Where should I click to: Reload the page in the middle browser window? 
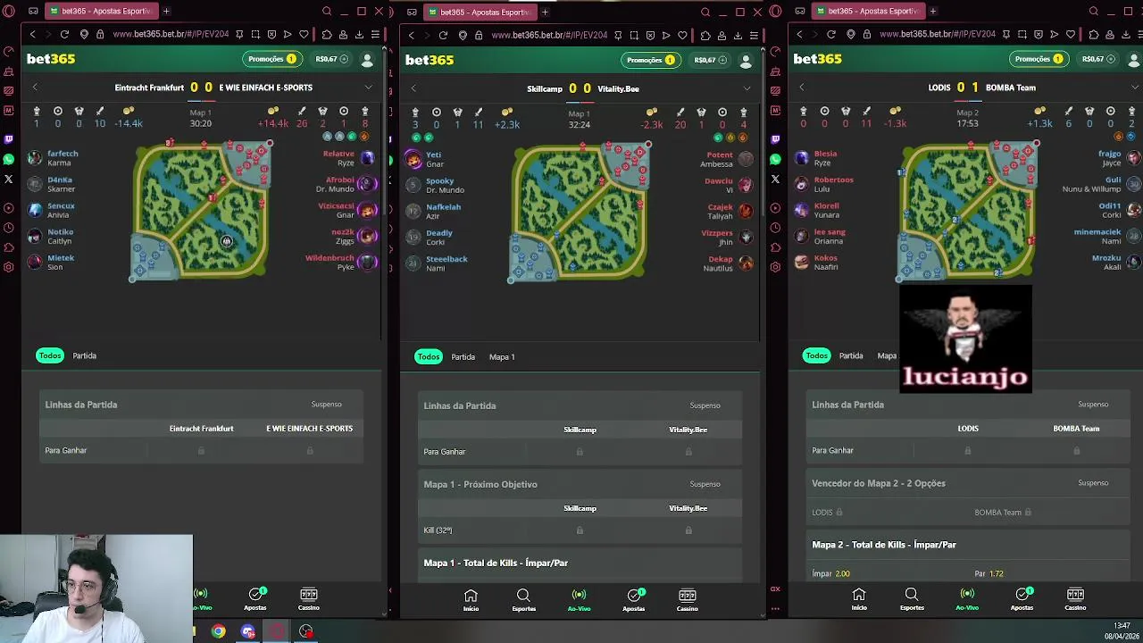click(443, 35)
